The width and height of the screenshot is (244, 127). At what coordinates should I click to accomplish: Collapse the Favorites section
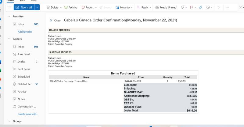pos(9,16)
